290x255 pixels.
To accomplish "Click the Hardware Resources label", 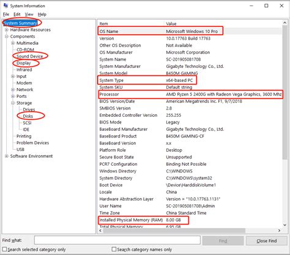I will click(31, 30).
